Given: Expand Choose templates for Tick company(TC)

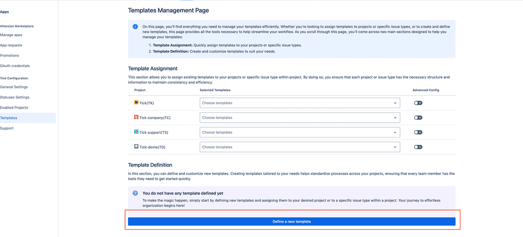Looking at the screenshot, I should (x=299, y=118).
